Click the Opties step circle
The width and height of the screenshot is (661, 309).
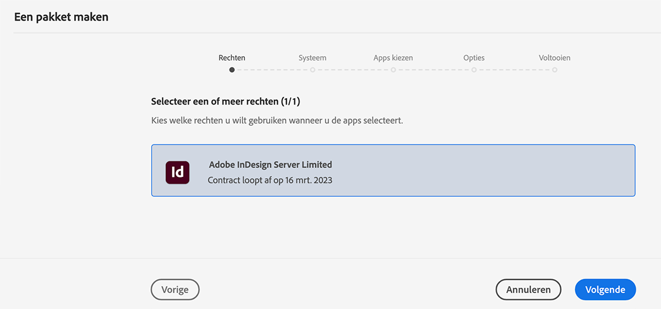click(474, 70)
